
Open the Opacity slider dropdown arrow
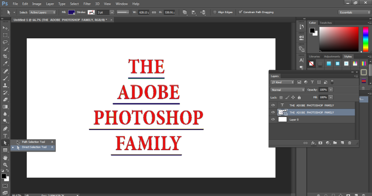331,90
